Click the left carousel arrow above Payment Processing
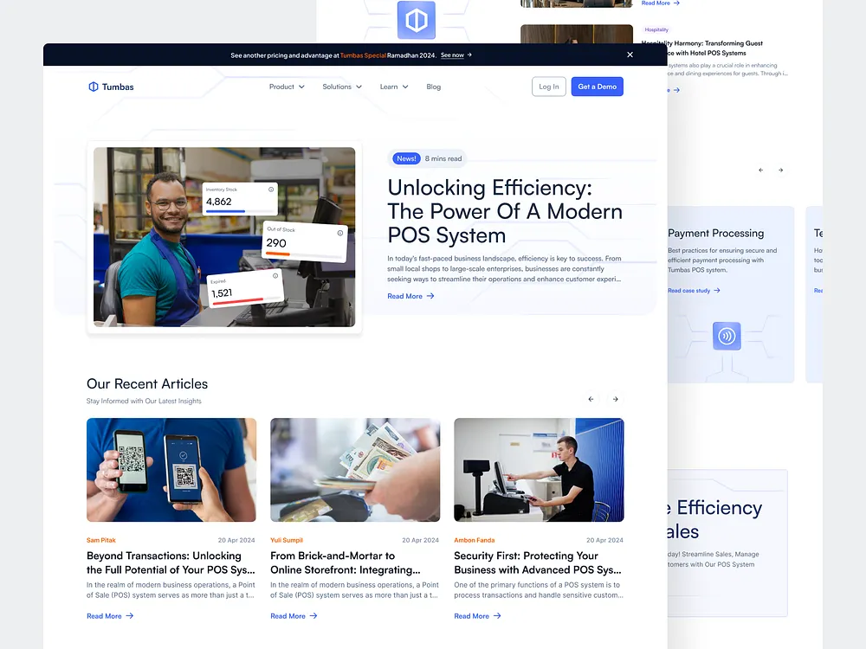 [x=760, y=170]
